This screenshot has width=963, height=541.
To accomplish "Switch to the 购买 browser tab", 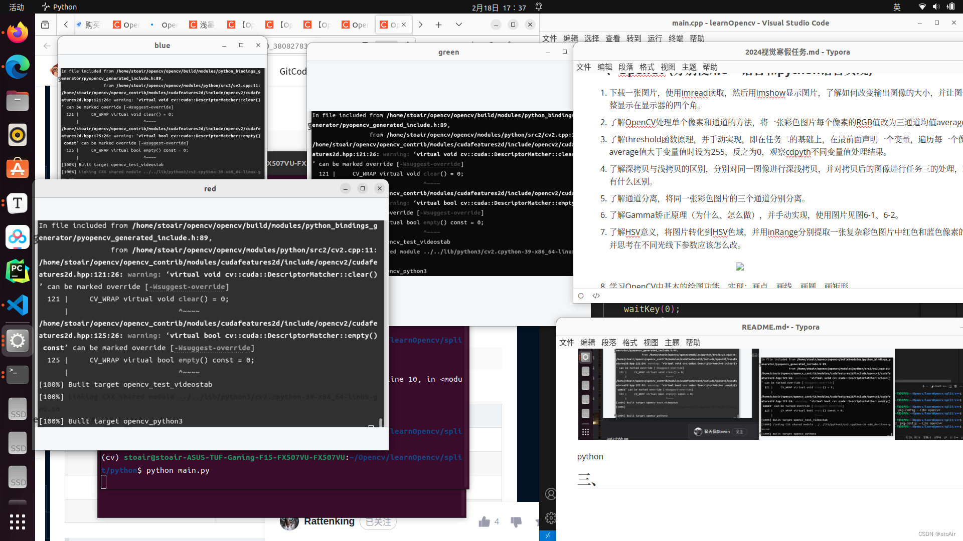I will point(89,25).
